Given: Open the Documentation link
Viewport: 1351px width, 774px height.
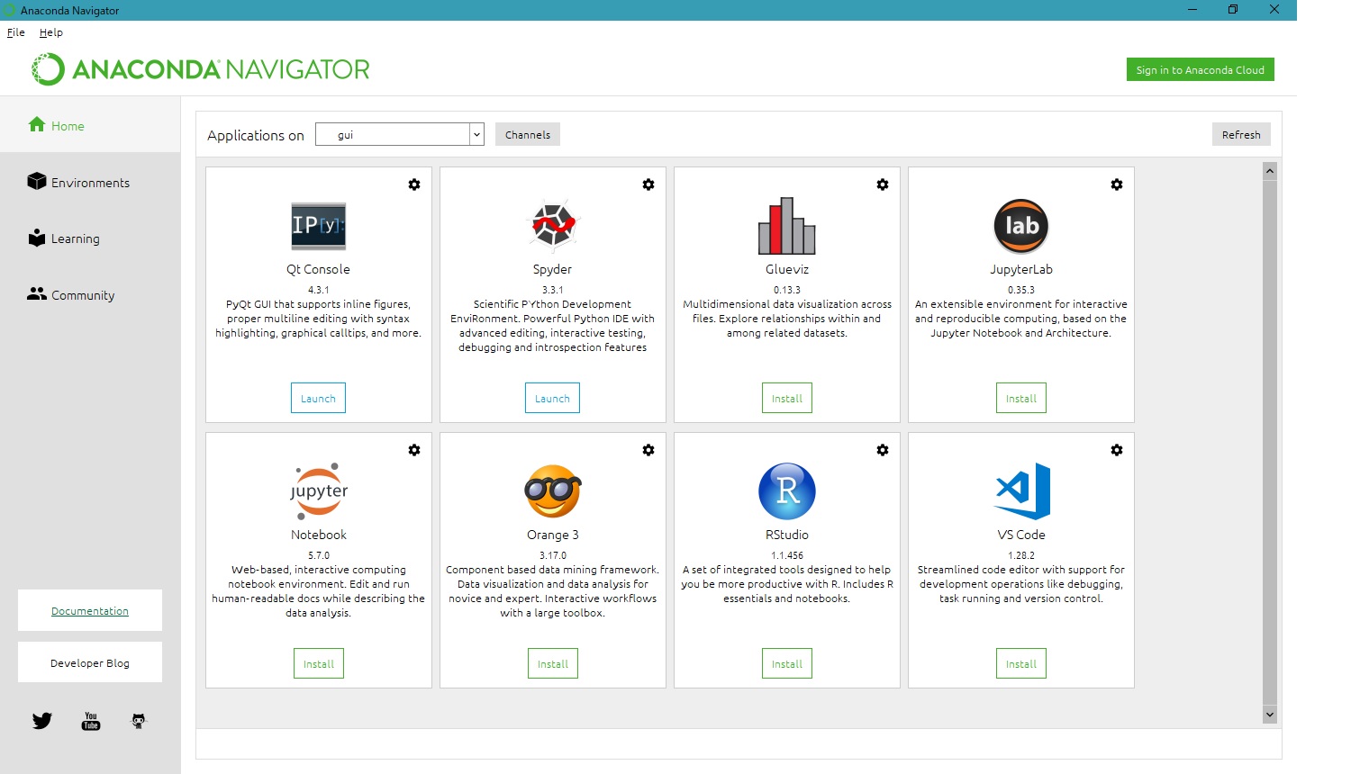Looking at the screenshot, I should pyautogui.click(x=89, y=609).
